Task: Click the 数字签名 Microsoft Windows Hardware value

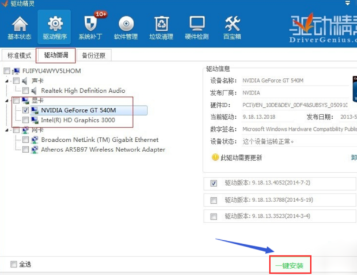Action: point(299,129)
